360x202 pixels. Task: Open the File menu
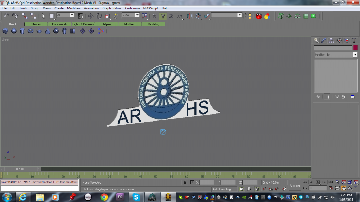pyautogui.click(x=4, y=8)
